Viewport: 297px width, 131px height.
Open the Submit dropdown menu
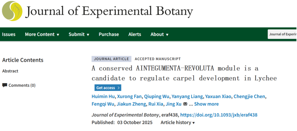[x=79, y=35]
